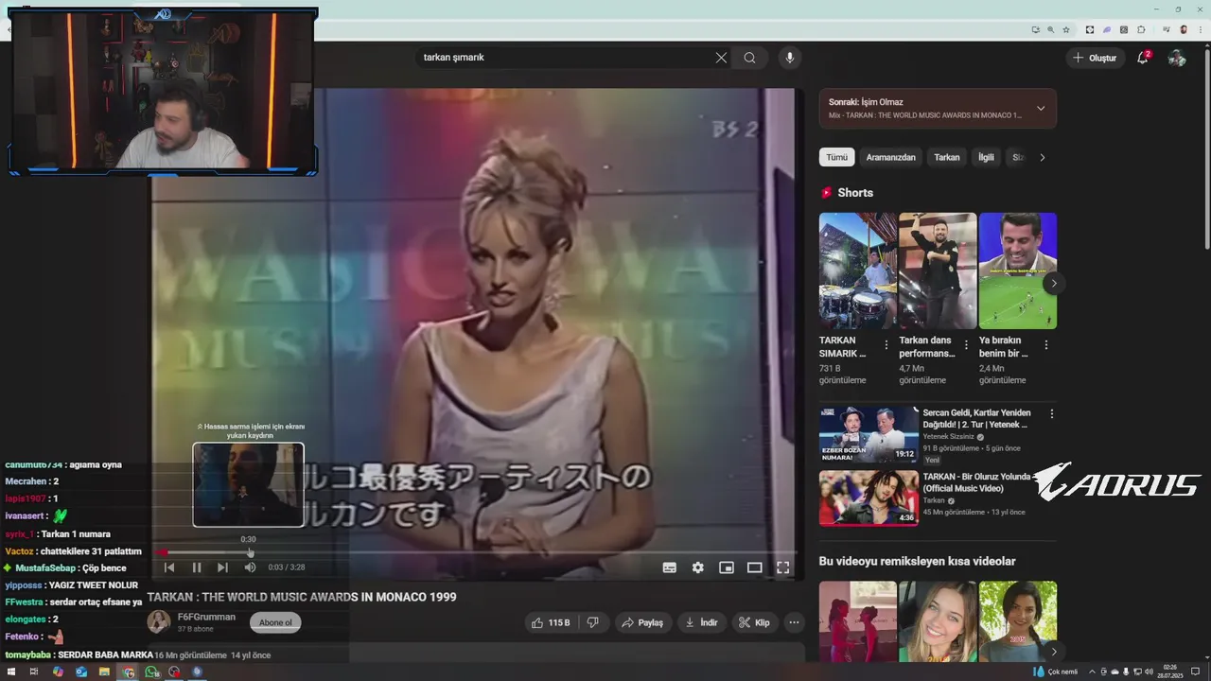The image size is (1211, 681).
Task: Start voice search with the microphone icon
Action: (790, 58)
